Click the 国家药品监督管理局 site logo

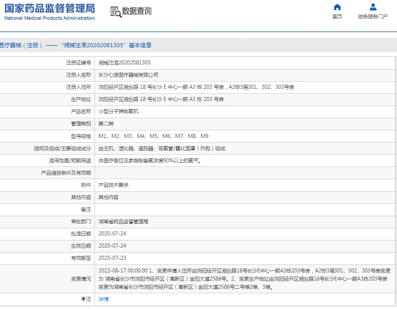[x=50, y=11]
